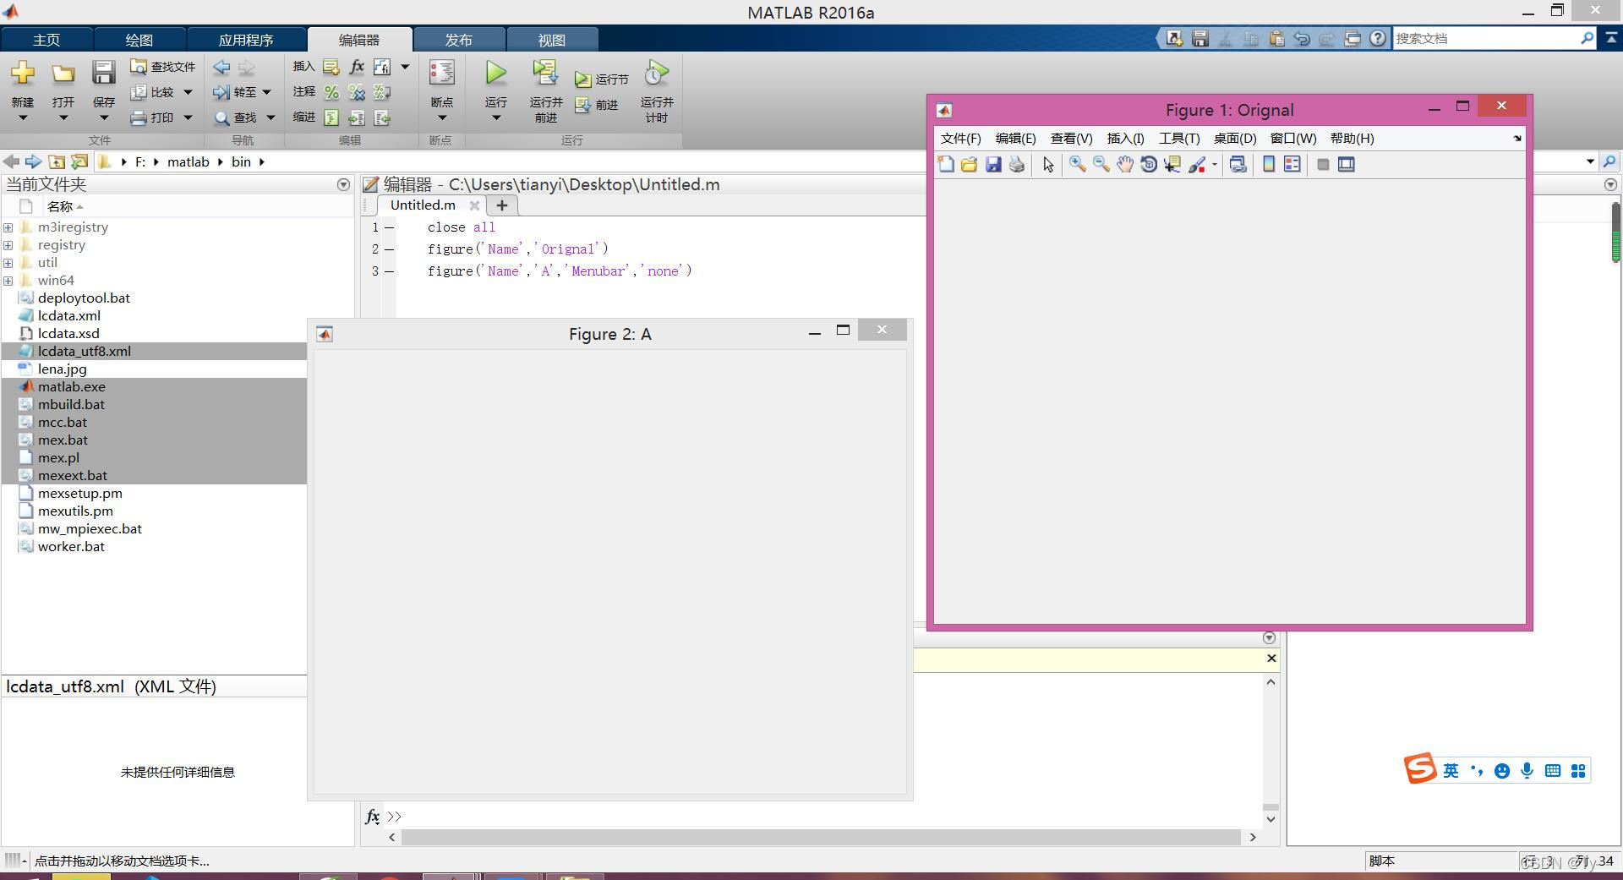Toggle the Edit Plot arrow tool in Figure 1
1623x880 pixels.
pyautogui.click(x=1048, y=165)
